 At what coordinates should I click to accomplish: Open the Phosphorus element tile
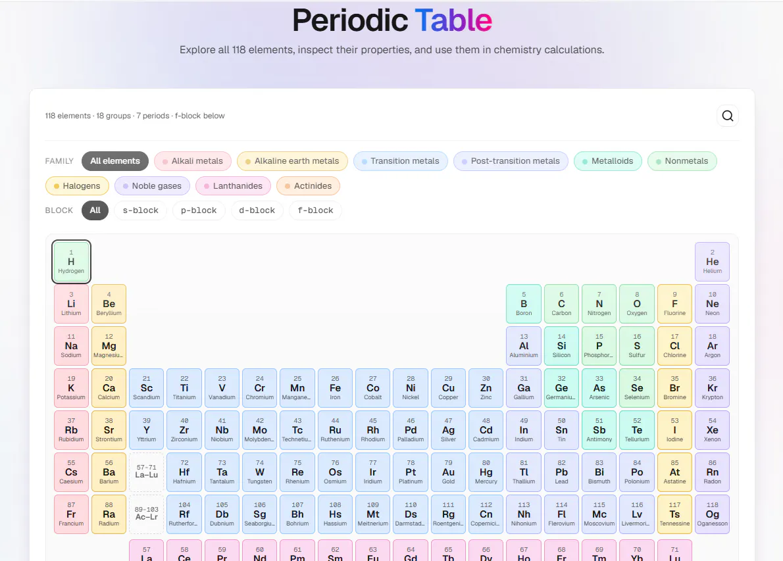599,346
